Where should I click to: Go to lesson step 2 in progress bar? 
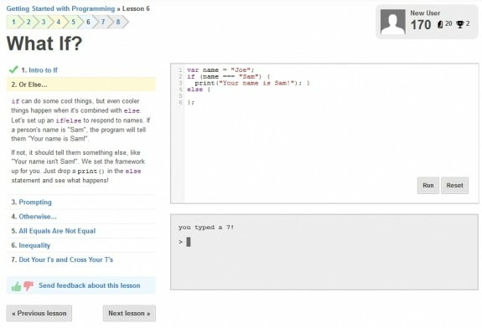29,22
